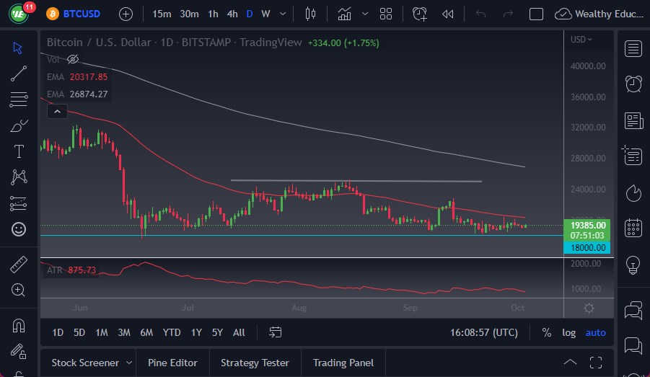Switch to the Pine Editor tab
The height and width of the screenshot is (377, 650).
pyautogui.click(x=172, y=363)
